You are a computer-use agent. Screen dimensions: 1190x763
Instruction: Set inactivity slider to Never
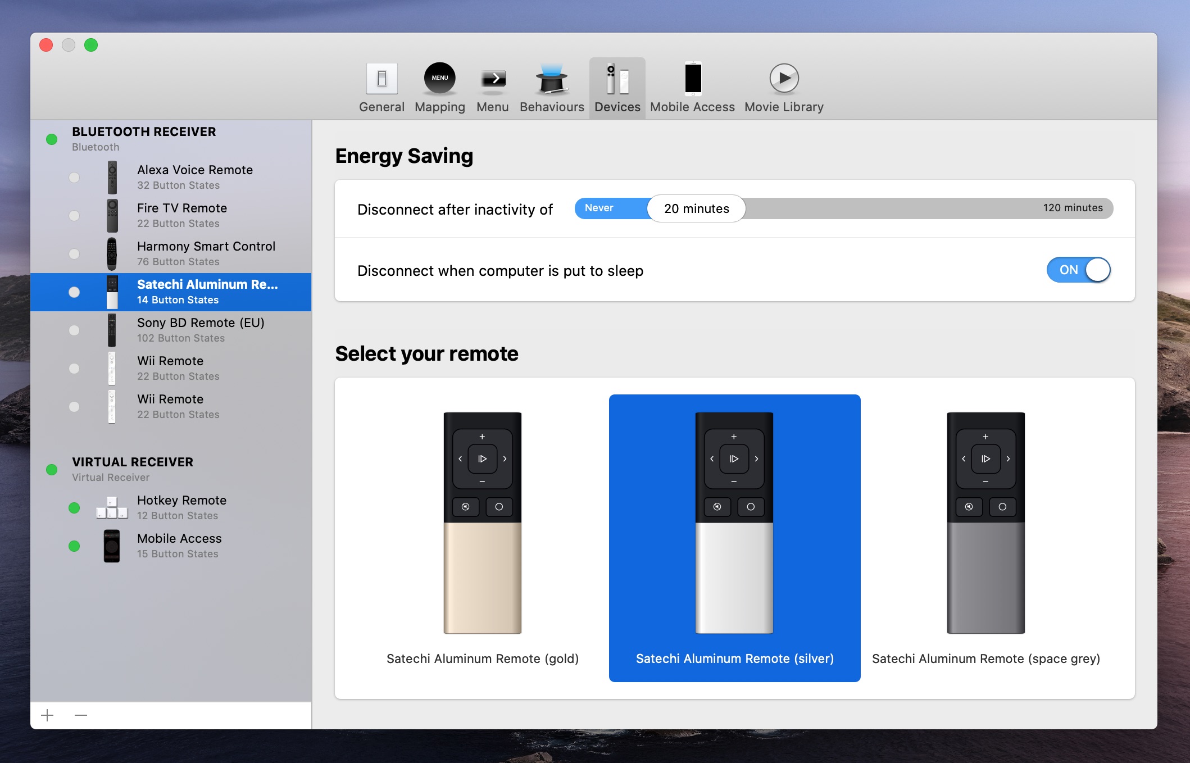point(599,208)
